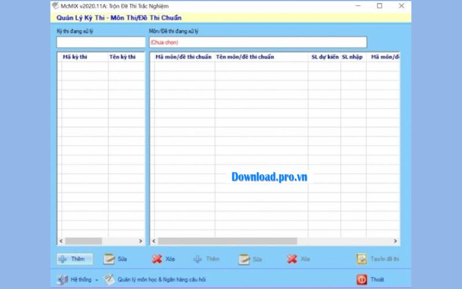Click Mã môn/đề thi chuẩn column header

(183, 57)
